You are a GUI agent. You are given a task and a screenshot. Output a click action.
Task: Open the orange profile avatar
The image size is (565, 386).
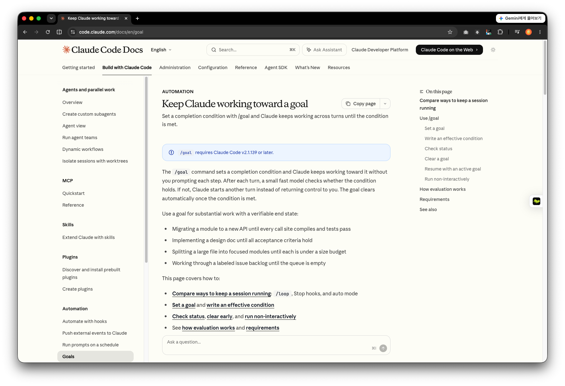529,32
